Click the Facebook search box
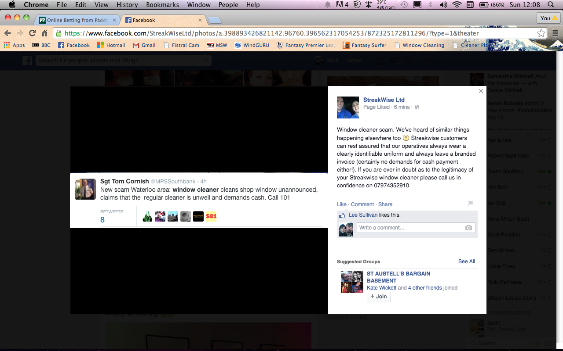Screen dimensions: 563x351 124,60
